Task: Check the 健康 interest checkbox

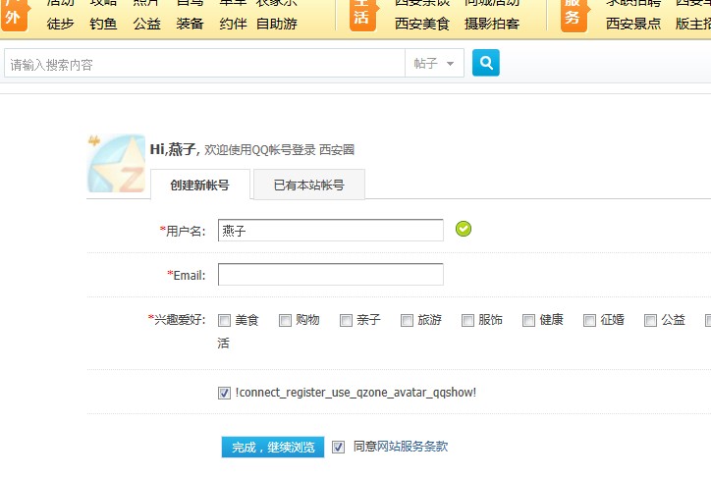Action: 528,320
